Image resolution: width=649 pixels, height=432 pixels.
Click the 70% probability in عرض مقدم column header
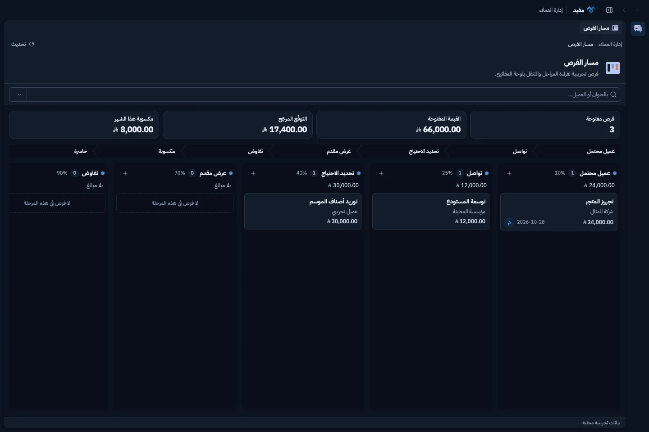click(x=180, y=173)
